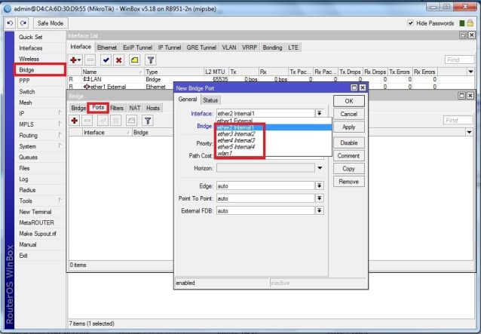Viewport: 481px width, 334px height.
Task: Open the EoIP Tunnel tab
Action: (137, 47)
